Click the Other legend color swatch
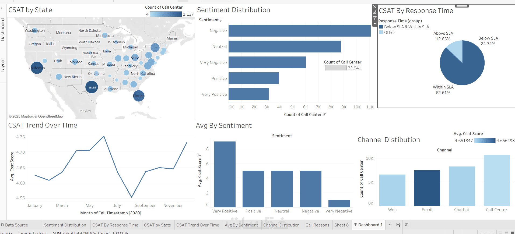The width and height of the screenshot is (515, 234). click(x=381, y=33)
